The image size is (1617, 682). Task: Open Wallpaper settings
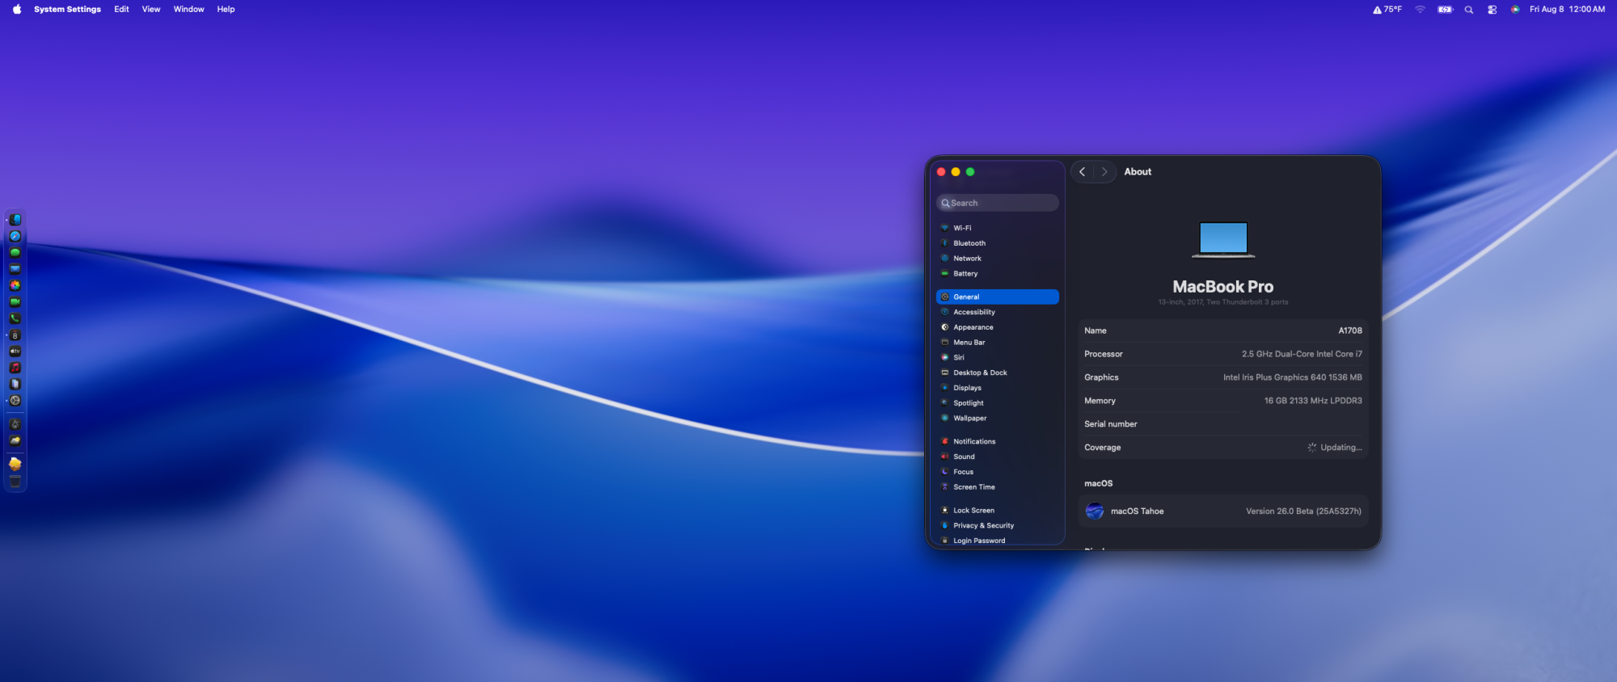coord(998,419)
